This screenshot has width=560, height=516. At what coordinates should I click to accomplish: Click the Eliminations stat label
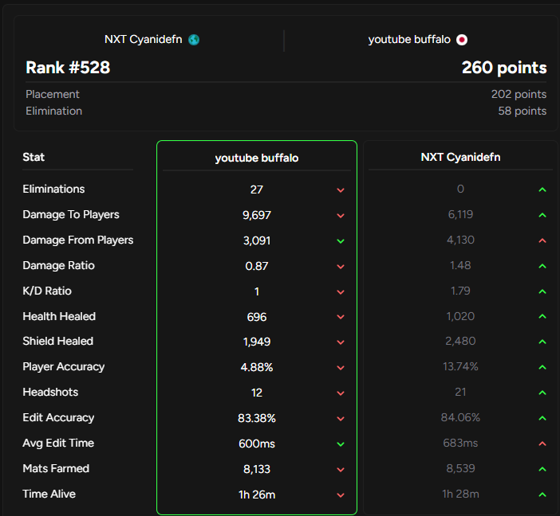(x=53, y=189)
